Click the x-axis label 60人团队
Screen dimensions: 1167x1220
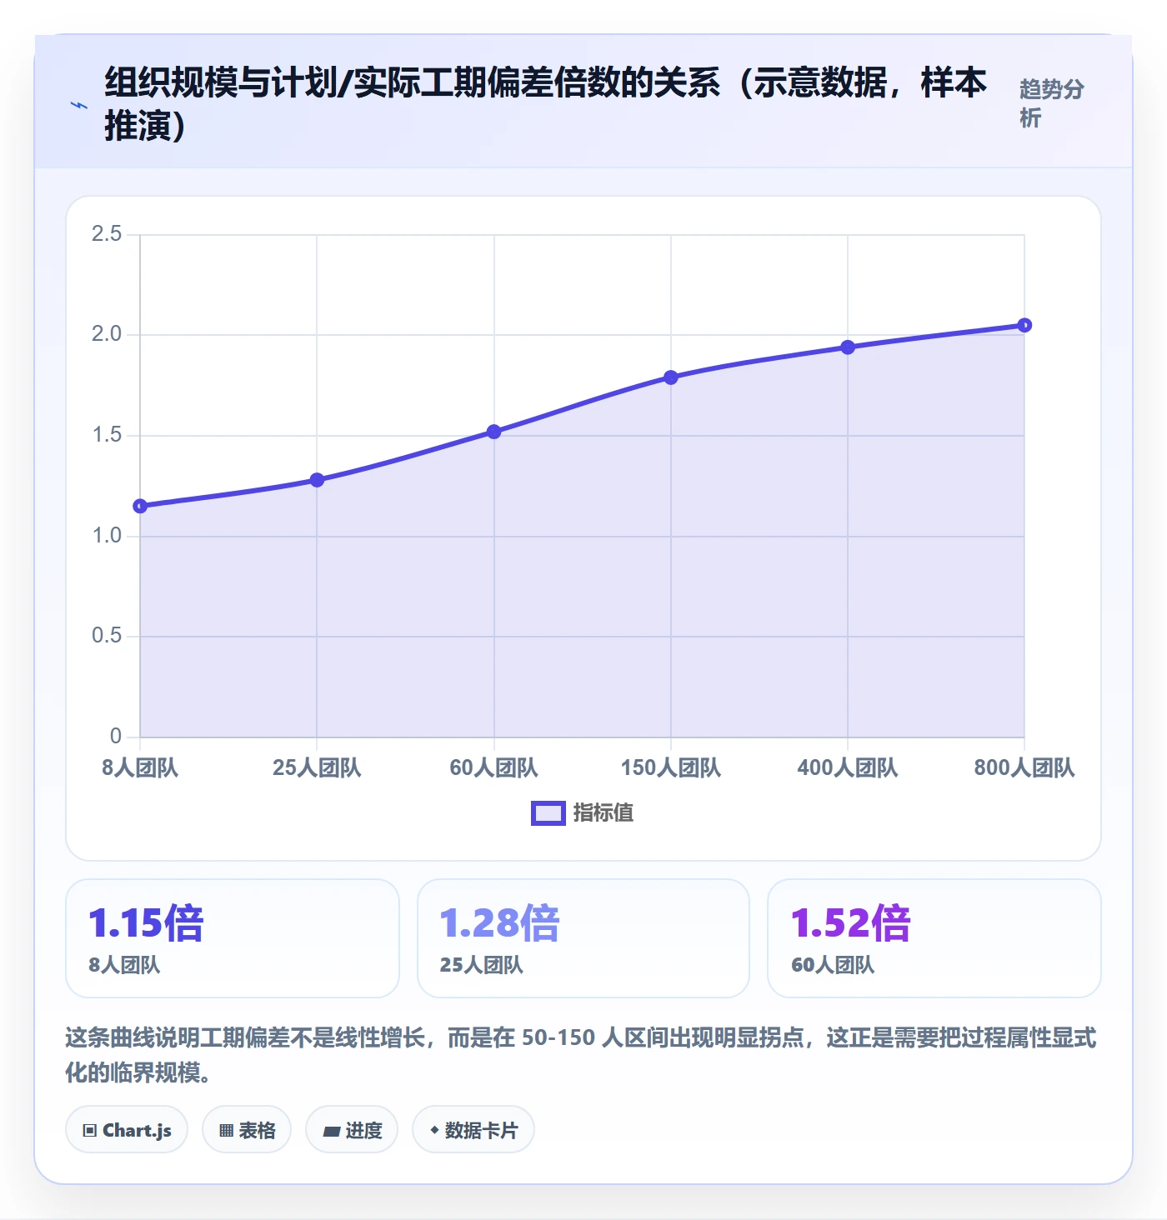(493, 767)
